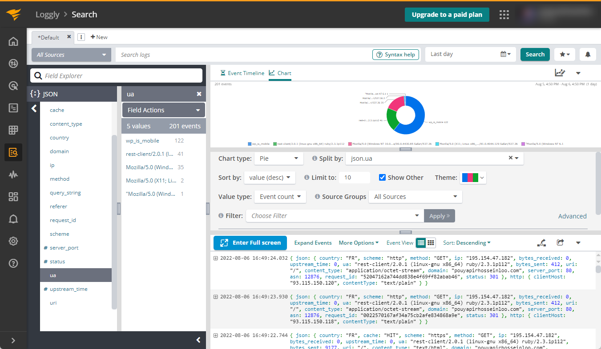Switch to grid event view icon
Viewport: 601px width, 349px height.
pyautogui.click(x=431, y=243)
